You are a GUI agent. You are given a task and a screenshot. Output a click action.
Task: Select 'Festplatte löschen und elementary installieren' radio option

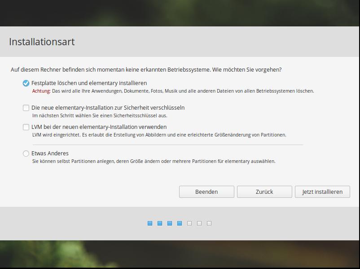[26, 83]
